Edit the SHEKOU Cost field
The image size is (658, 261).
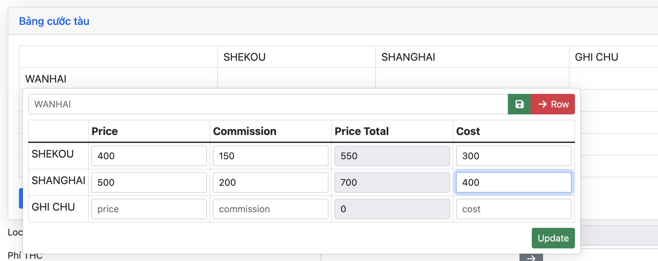[514, 156]
